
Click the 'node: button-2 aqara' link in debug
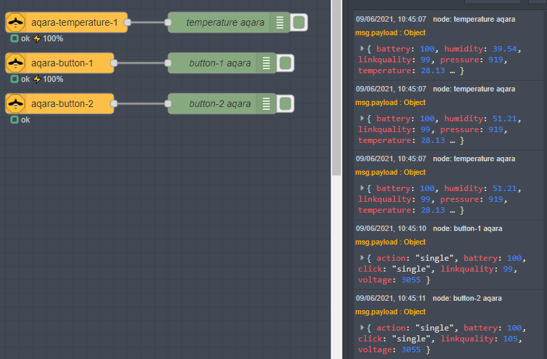pyautogui.click(x=467, y=298)
